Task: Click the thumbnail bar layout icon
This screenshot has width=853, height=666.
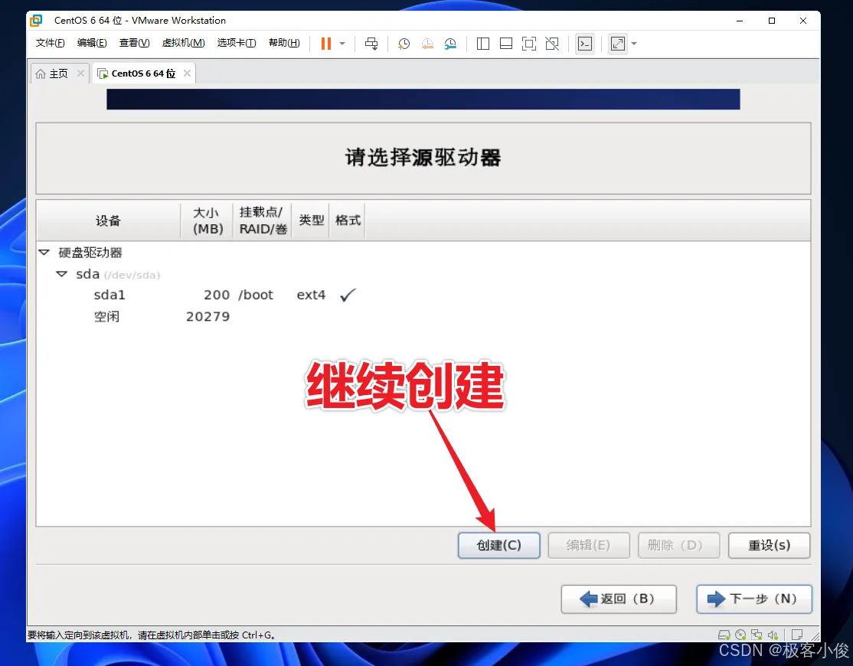Action: [x=506, y=44]
